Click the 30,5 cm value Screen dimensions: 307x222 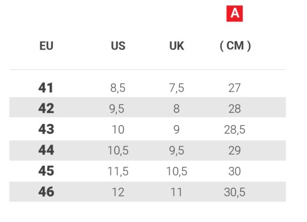[x=234, y=192]
